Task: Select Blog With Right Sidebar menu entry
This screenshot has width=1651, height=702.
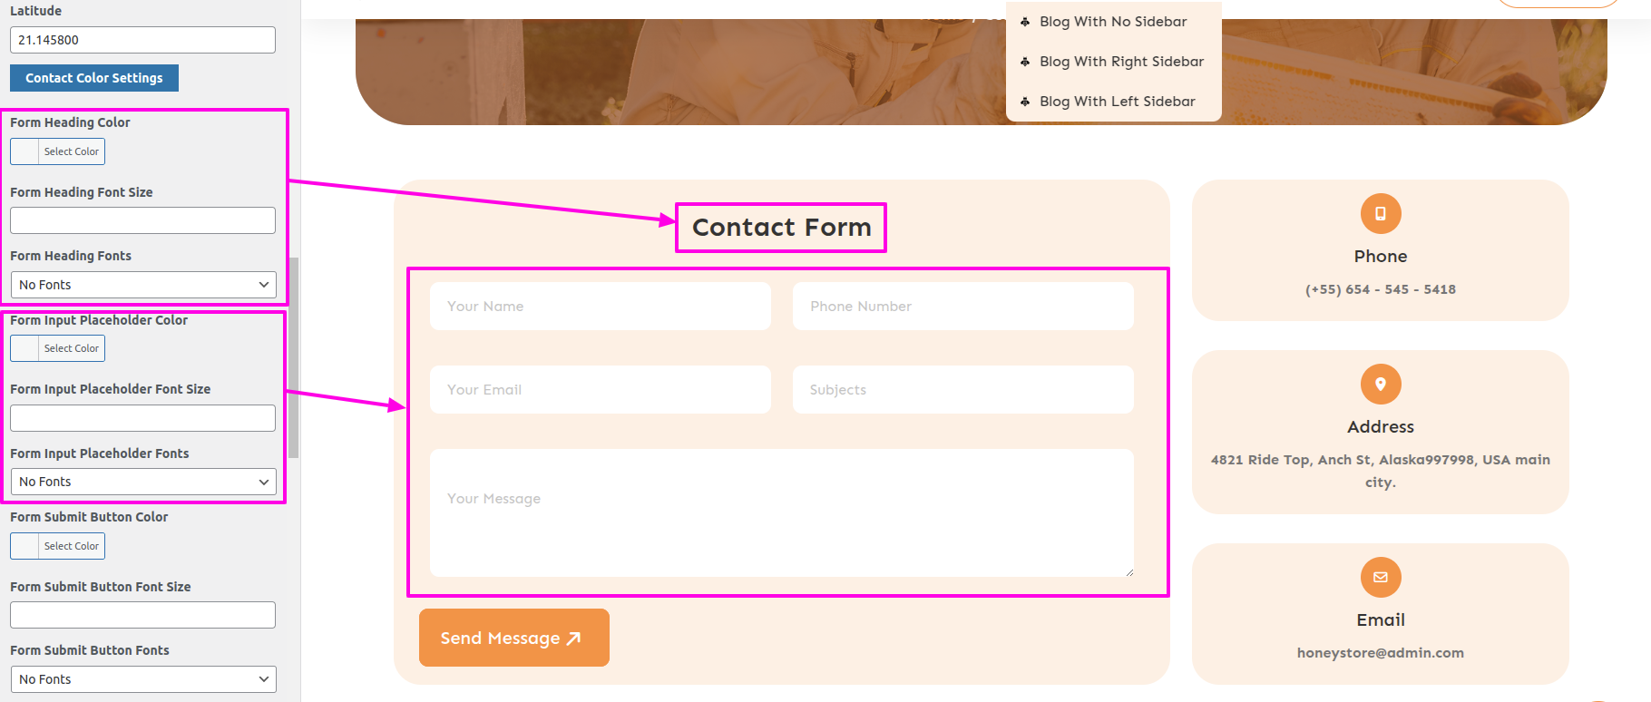Action: (x=1121, y=62)
